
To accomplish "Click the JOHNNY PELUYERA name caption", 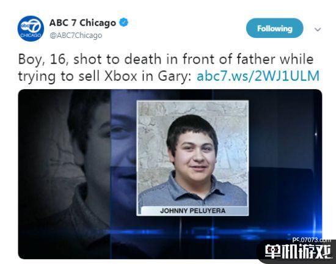I will pyautogui.click(x=192, y=211).
